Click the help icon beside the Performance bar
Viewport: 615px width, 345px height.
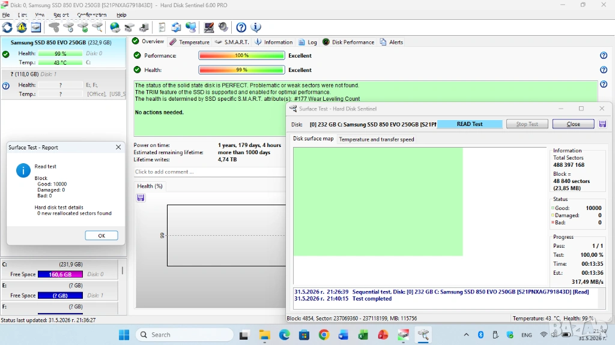[604, 56]
